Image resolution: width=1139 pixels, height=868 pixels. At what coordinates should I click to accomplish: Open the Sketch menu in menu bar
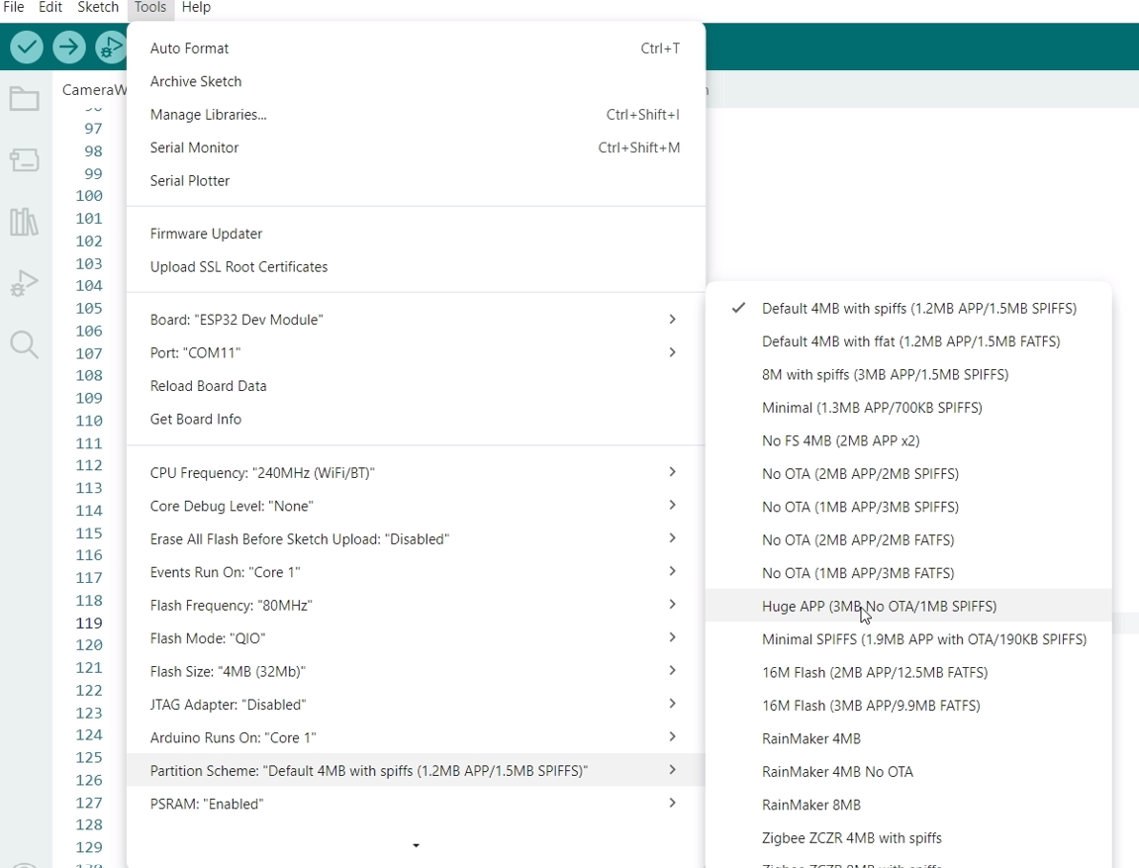(x=98, y=8)
